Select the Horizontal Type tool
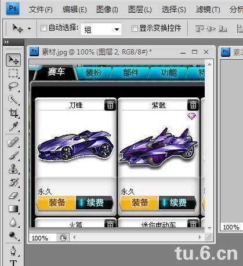 point(13,263)
